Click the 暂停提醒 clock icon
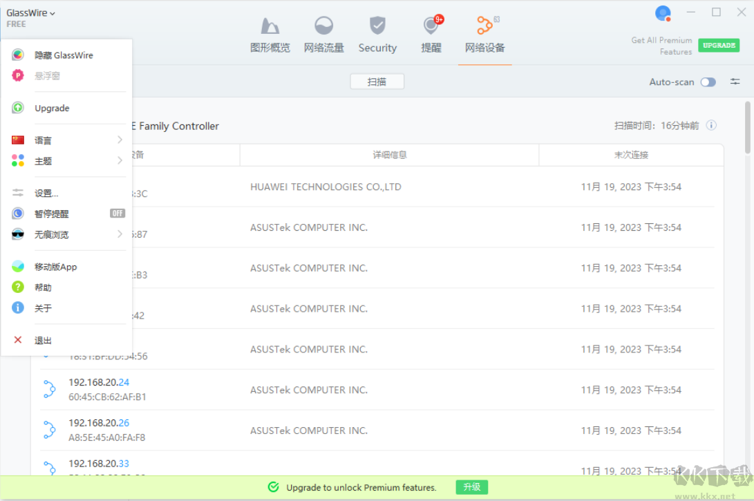The image size is (754, 501). point(18,214)
